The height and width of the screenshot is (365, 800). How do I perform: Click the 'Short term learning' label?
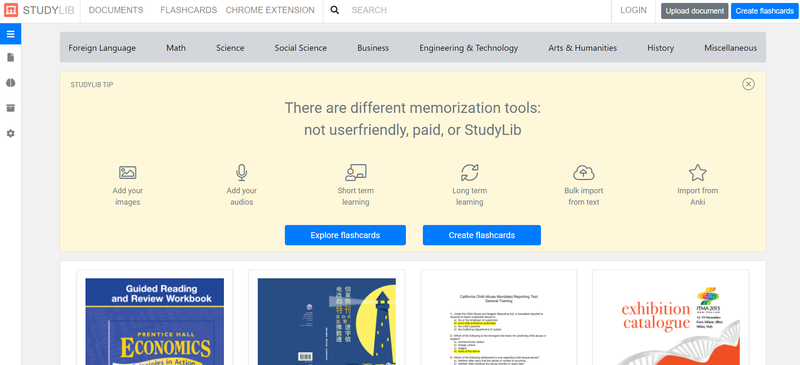point(356,196)
